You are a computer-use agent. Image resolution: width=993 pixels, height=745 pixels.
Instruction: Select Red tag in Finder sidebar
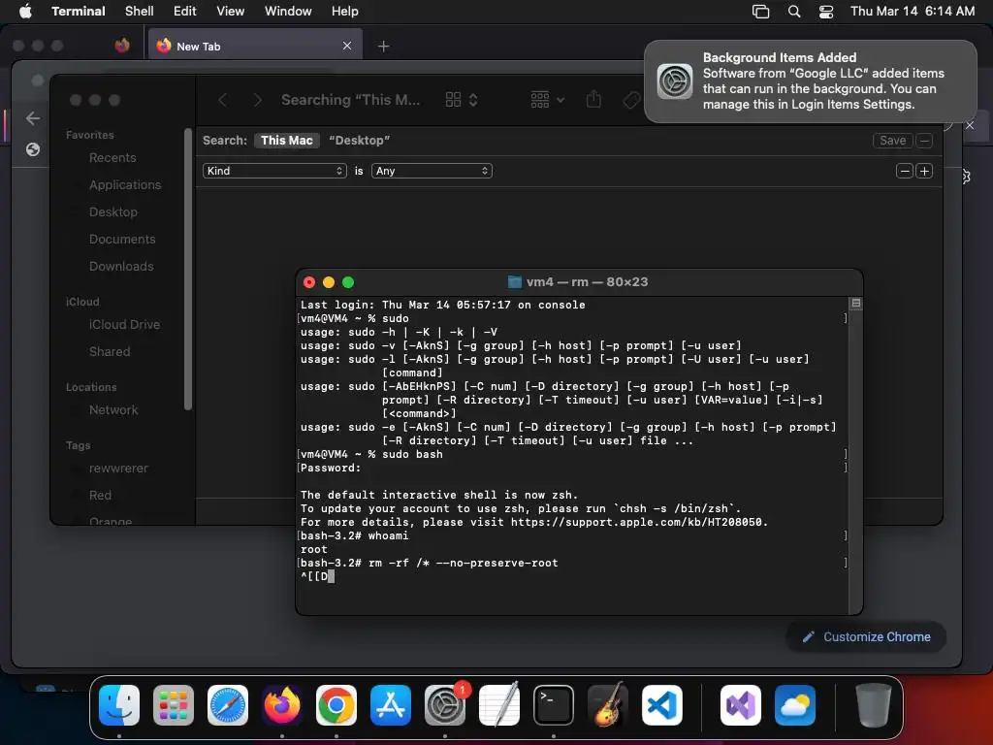[x=100, y=496]
